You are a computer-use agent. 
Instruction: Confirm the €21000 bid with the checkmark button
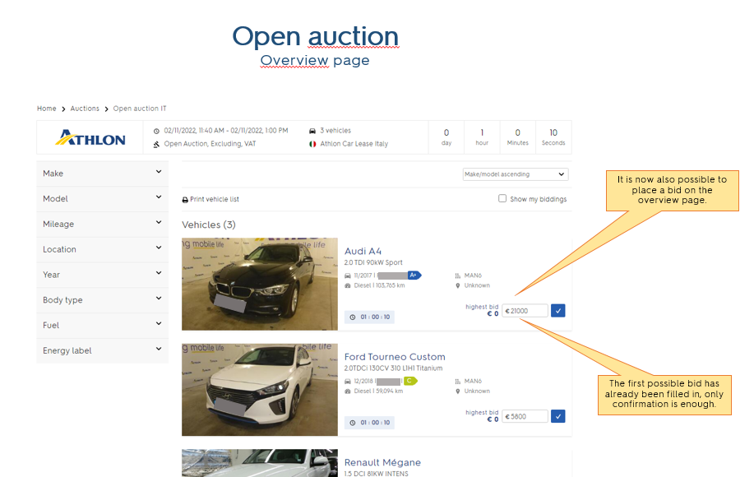click(x=557, y=311)
